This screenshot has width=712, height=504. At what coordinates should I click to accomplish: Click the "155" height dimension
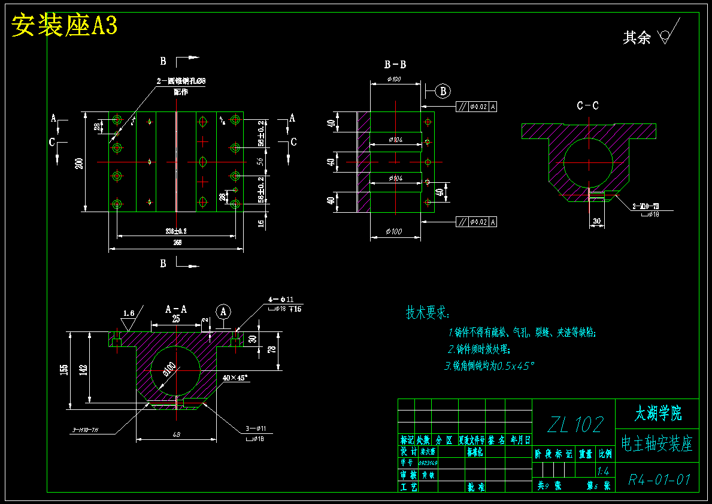[x=64, y=370]
